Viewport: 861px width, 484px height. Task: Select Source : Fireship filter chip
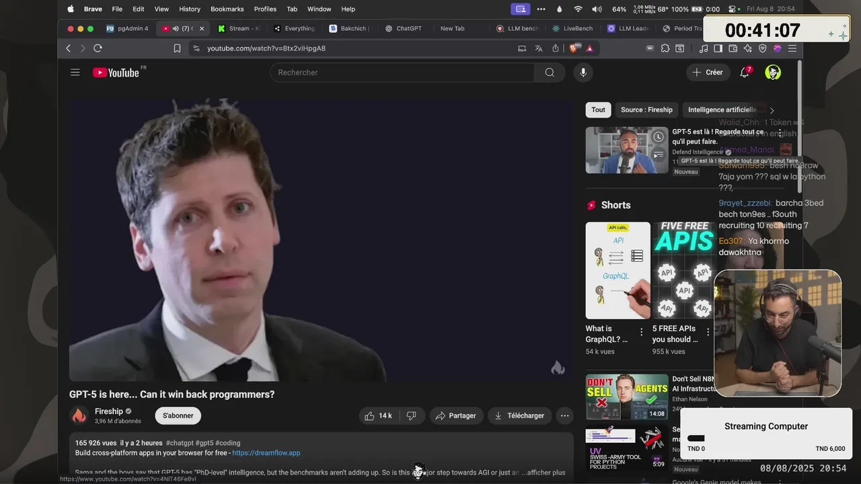pos(646,110)
